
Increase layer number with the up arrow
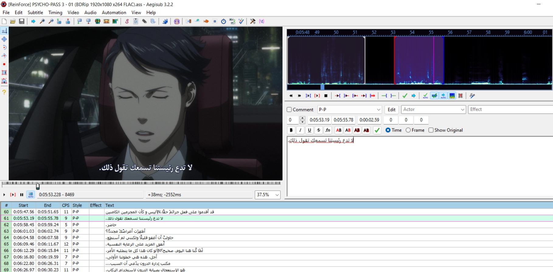pos(302,118)
